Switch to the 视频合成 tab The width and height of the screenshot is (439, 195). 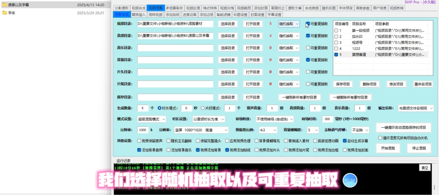click(x=138, y=8)
